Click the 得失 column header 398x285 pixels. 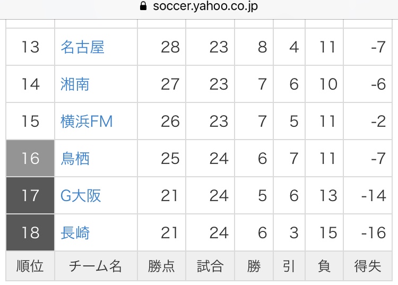(x=368, y=266)
